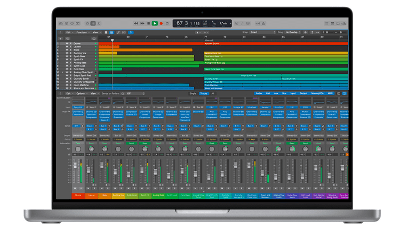Open the mixer Options menu
Viewport: 400px width, 230px height.
pyautogui.click(x=81, y=93)
